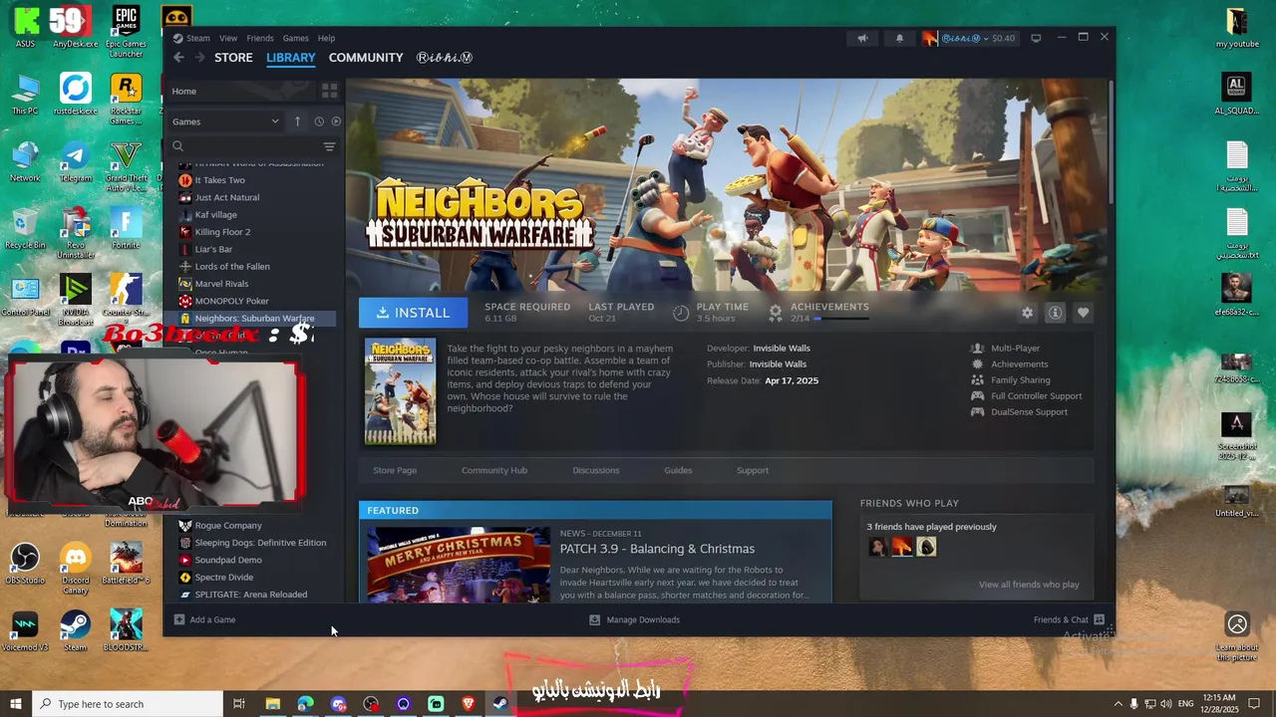Go forward with the Steam forward arrow
The height and width of the screenshot is (717, 1276).
point(199,58)
